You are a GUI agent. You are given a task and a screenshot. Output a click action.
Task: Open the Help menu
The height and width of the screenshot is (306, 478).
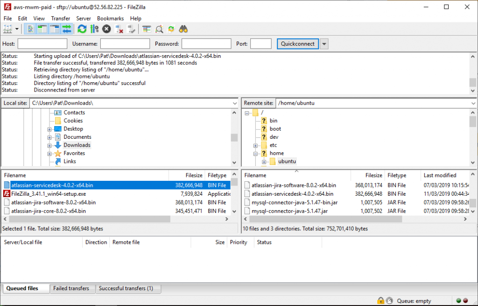coord(136,18)
